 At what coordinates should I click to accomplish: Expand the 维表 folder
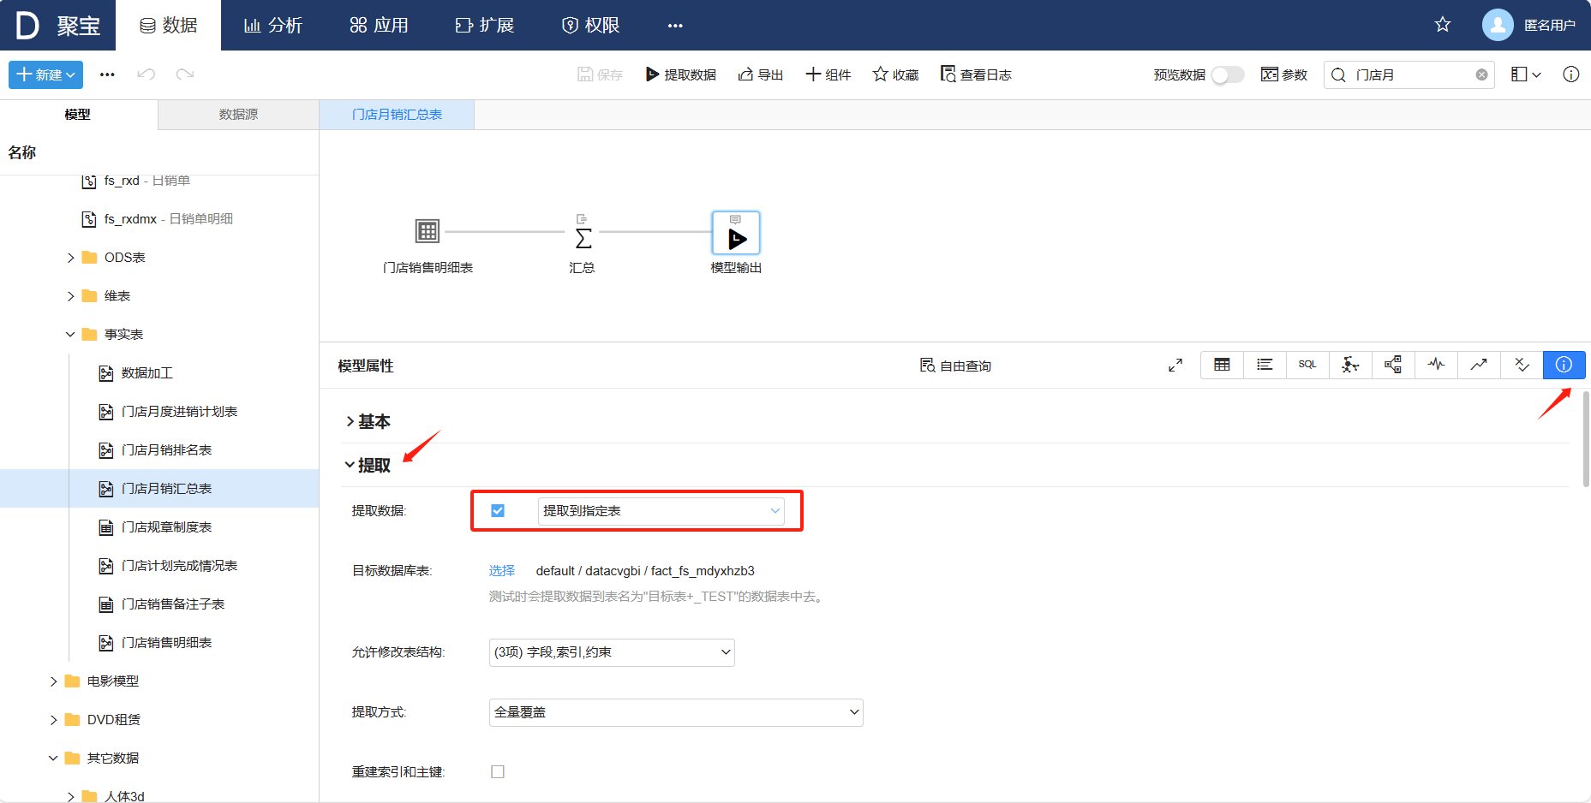(x=71, y=296)
